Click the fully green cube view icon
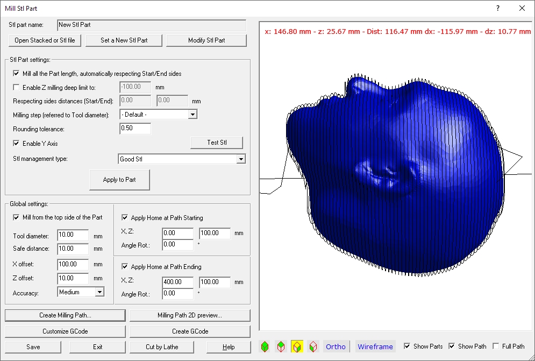Screen dimensions: 535x361 pos(265,347)
